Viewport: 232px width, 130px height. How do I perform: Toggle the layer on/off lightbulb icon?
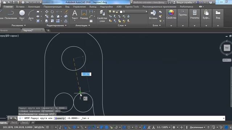[x=110, y=12]
